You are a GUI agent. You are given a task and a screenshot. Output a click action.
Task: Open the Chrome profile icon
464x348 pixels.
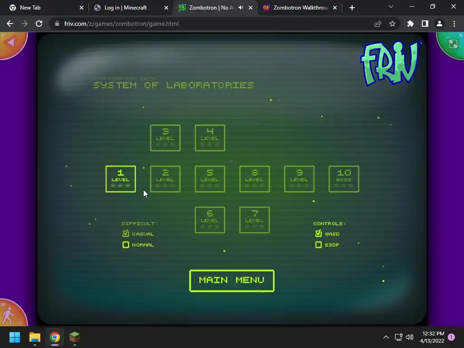click(x=440, y=24)
